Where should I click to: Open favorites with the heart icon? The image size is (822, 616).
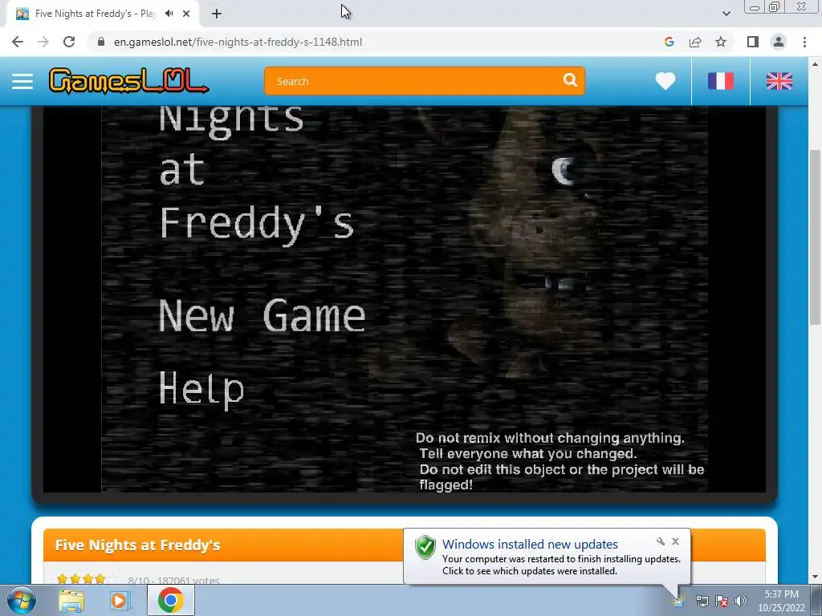tap(665, 81)
